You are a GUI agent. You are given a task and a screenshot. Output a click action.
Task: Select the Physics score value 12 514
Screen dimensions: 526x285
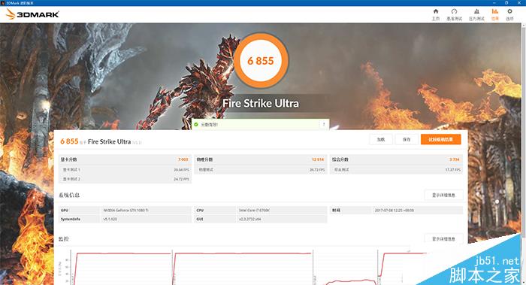318,159
